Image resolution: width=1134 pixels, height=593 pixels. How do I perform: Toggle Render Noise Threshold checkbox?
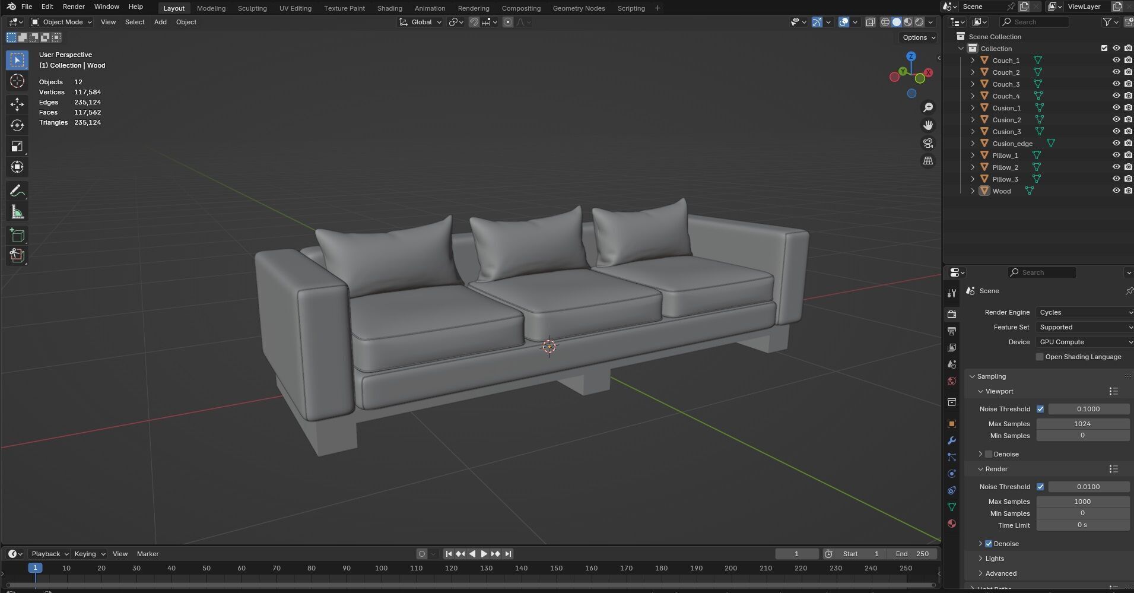pyautogui.click(x=1040, y=487)
